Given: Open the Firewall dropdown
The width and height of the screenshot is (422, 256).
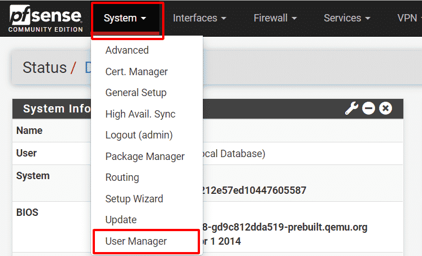Looking at the screenshot, I should click(x=275, y=18).
